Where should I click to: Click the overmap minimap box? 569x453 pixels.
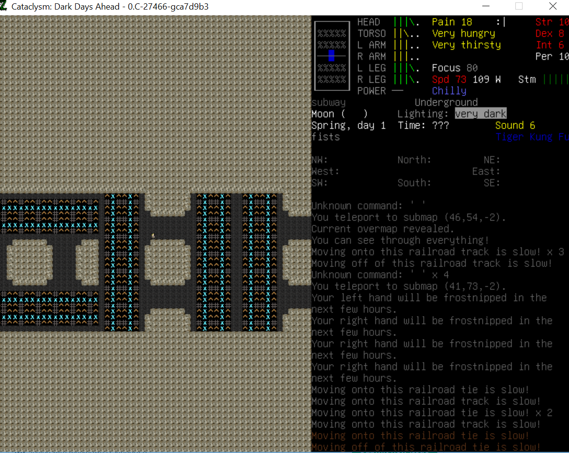[x=332, y=56]
